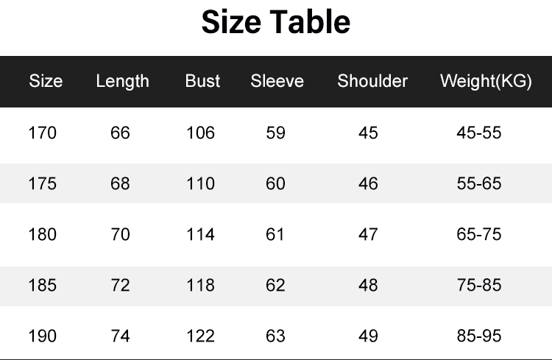Select the Sleeve column header

(x=277, y=82)
